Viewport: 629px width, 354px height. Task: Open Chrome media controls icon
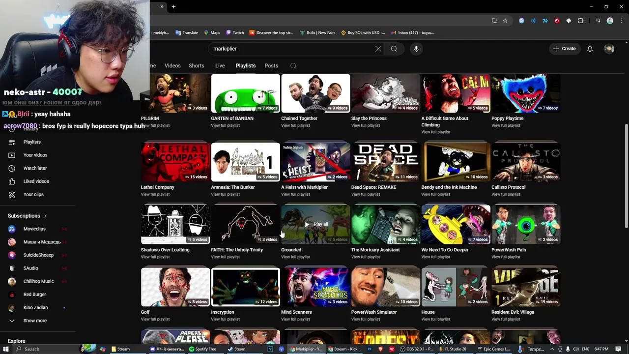598,21
